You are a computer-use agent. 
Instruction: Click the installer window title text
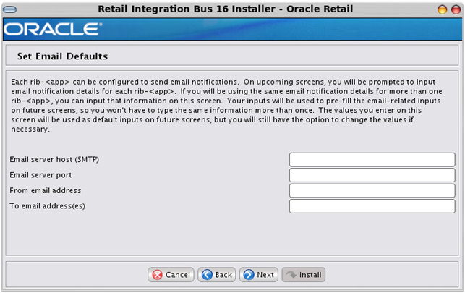pos(226,9)
